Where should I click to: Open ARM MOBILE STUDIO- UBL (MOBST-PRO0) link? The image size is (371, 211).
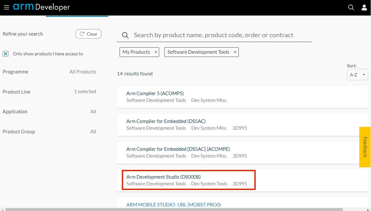(x=173, y=205)
